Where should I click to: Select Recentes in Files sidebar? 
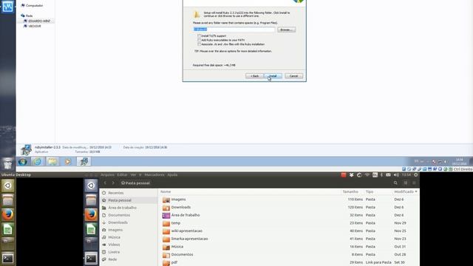pos(116,193)
